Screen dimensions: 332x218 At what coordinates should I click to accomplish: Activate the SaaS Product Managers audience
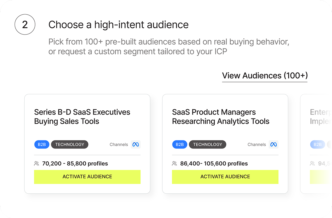click(x=225, y=177)
